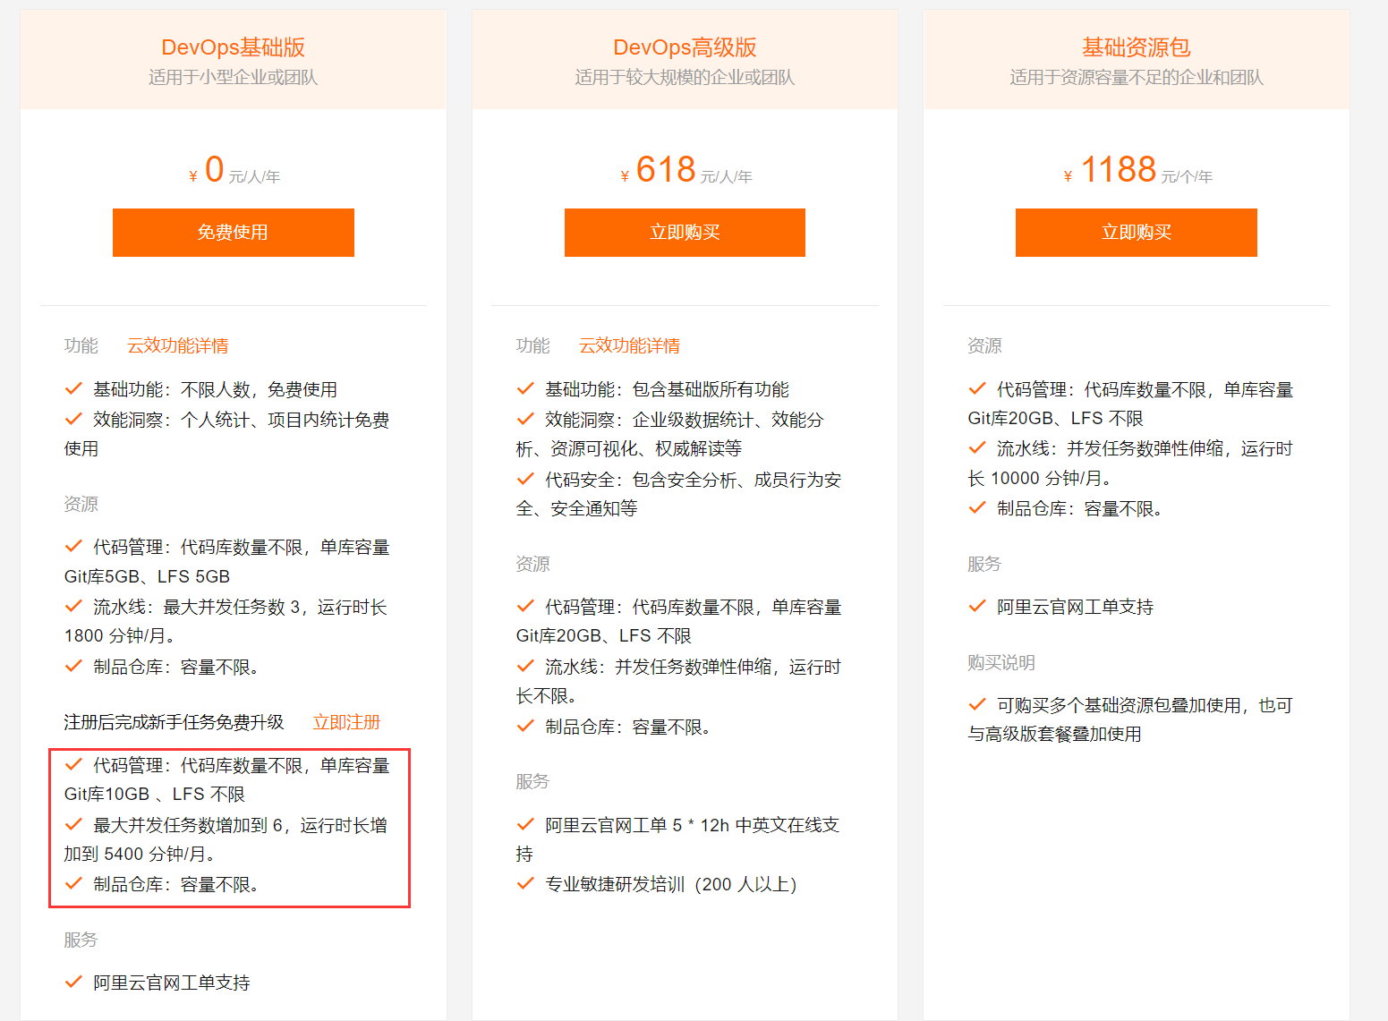Select the DevOps高级版 plan title
Image resolution: width=1388 pixels, height=1021 pixels.
pos(685,47)
